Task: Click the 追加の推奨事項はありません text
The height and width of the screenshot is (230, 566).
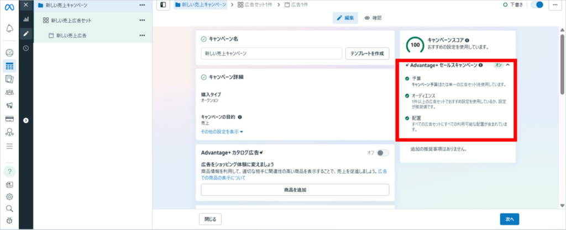Action: (438, 149)
